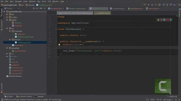The width and height of the screenshot is (181, 101).
Task: Open the Terminal tool window
Action: tap(39, 97)
